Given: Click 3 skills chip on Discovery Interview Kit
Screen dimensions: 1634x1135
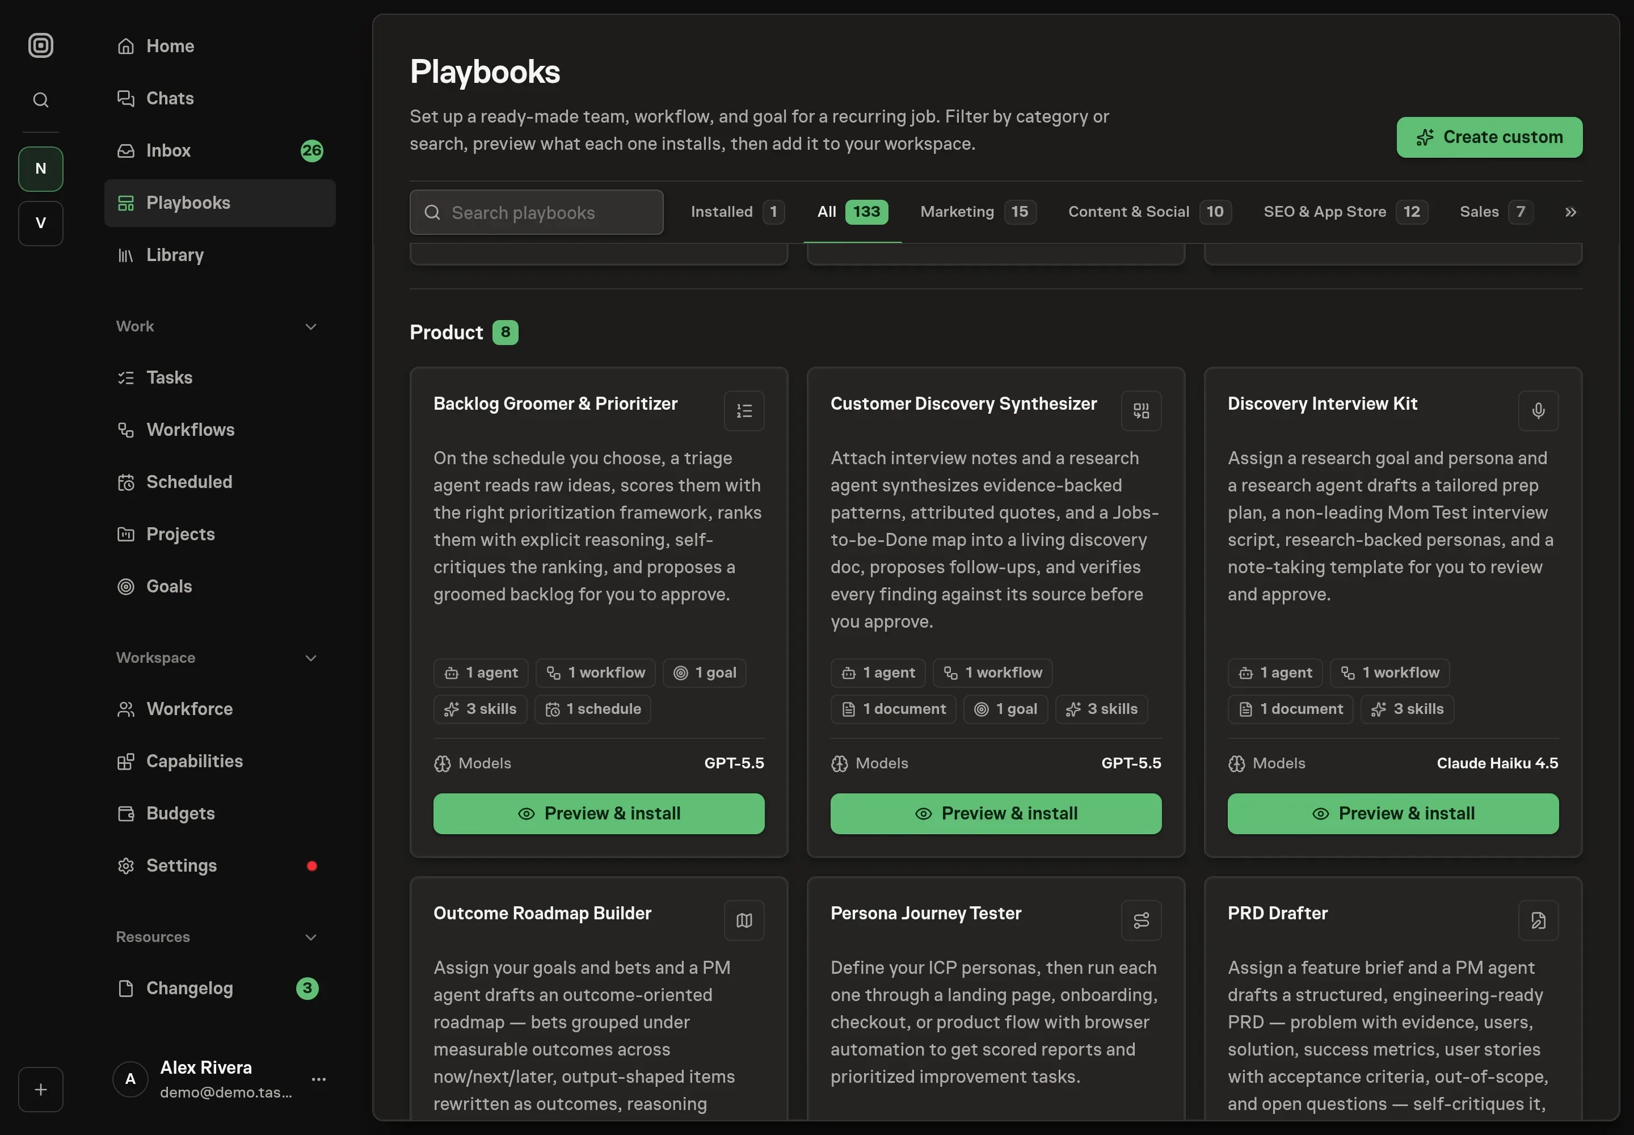Looking at the screenshot, I should [x=1407, y=709].
